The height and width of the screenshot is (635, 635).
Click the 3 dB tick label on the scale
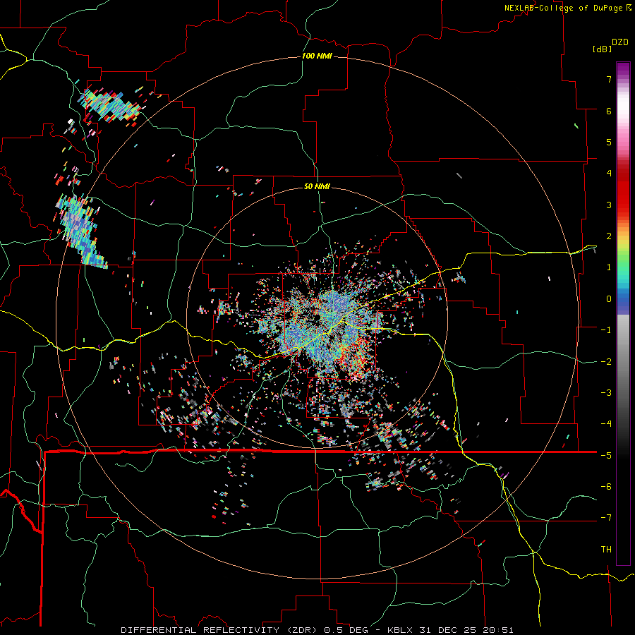609,205
